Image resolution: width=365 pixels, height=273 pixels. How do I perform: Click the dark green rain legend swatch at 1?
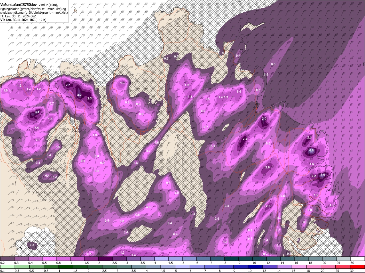pos(66,267)
